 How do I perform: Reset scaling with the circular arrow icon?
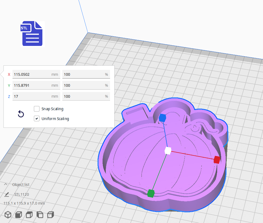pyautogui.click(x=21, y=114)
